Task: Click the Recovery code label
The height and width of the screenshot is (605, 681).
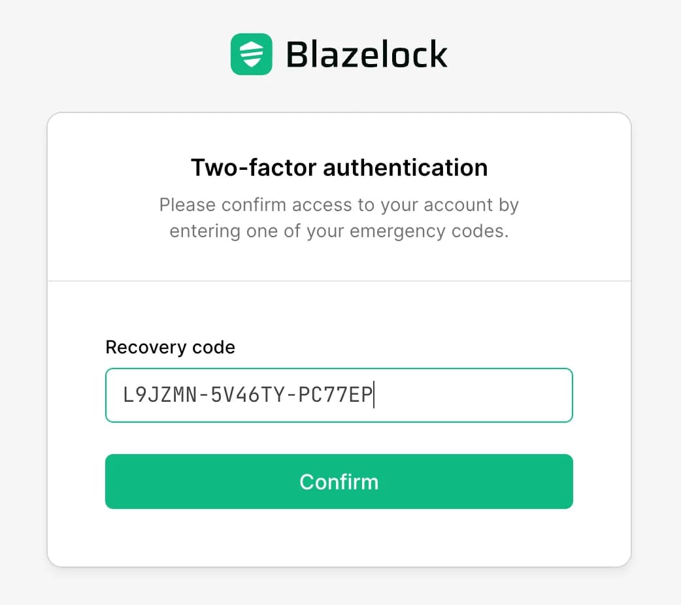Action: (x=170, y=347)
